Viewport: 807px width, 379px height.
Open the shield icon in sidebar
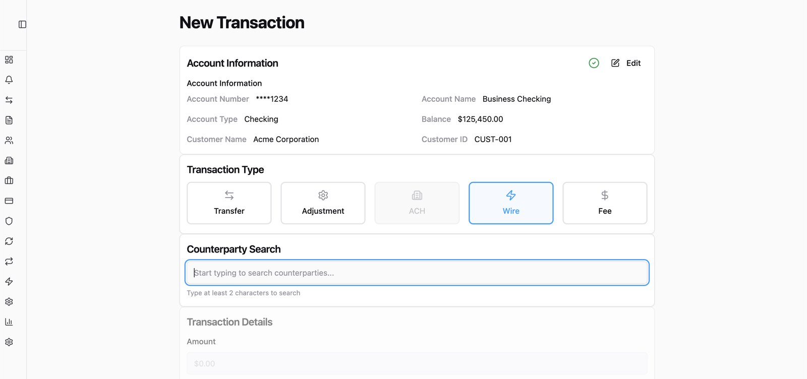[x=9, y=221]
